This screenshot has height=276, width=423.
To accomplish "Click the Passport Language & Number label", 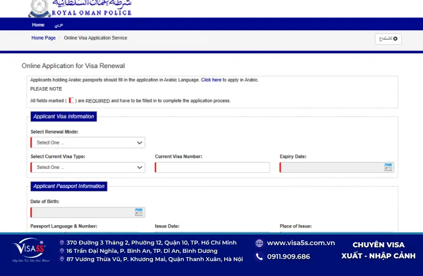I will pos(64,226).
